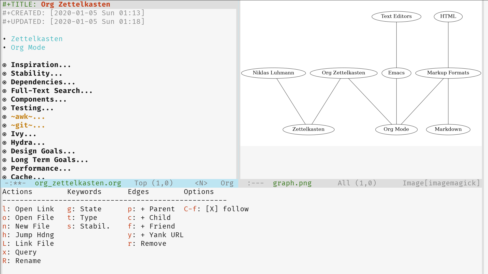This screenshot has height=274, width=488.
Task: Click the Org Zettelkasten title text
Action: [x=76, y=4]
